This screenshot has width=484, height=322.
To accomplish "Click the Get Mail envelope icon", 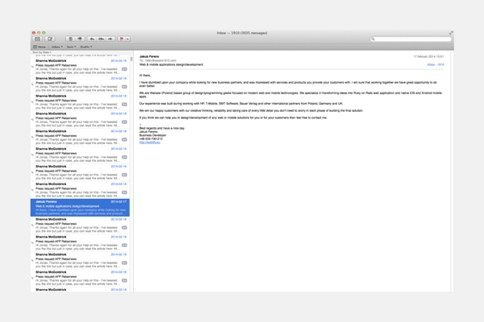I will coord(37,39).
